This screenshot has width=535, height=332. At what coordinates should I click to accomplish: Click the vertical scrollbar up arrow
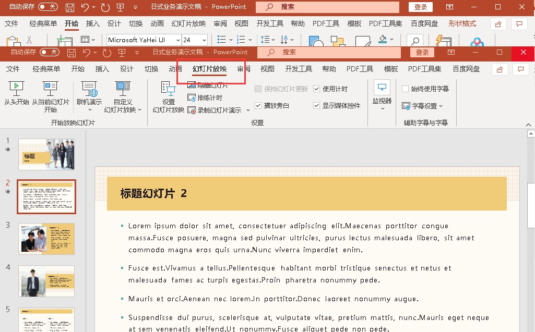(531, 133)
